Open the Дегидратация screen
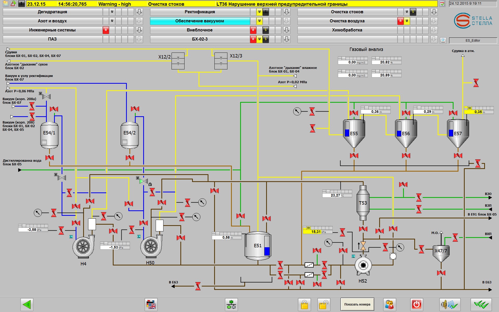 (x=52, y=12)
